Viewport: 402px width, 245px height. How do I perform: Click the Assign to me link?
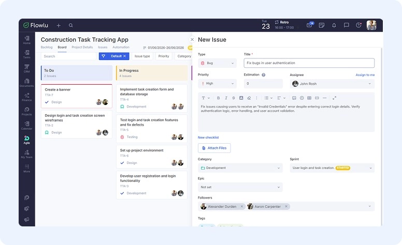click(x=365, y=75)
